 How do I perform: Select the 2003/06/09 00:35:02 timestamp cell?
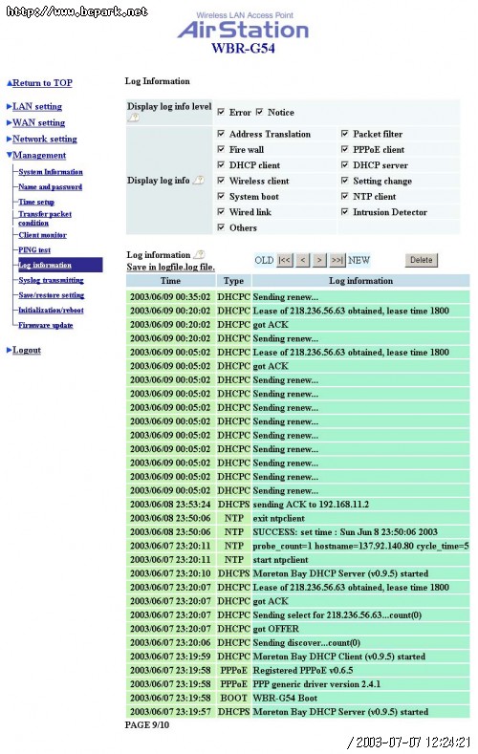pos(170,296)
